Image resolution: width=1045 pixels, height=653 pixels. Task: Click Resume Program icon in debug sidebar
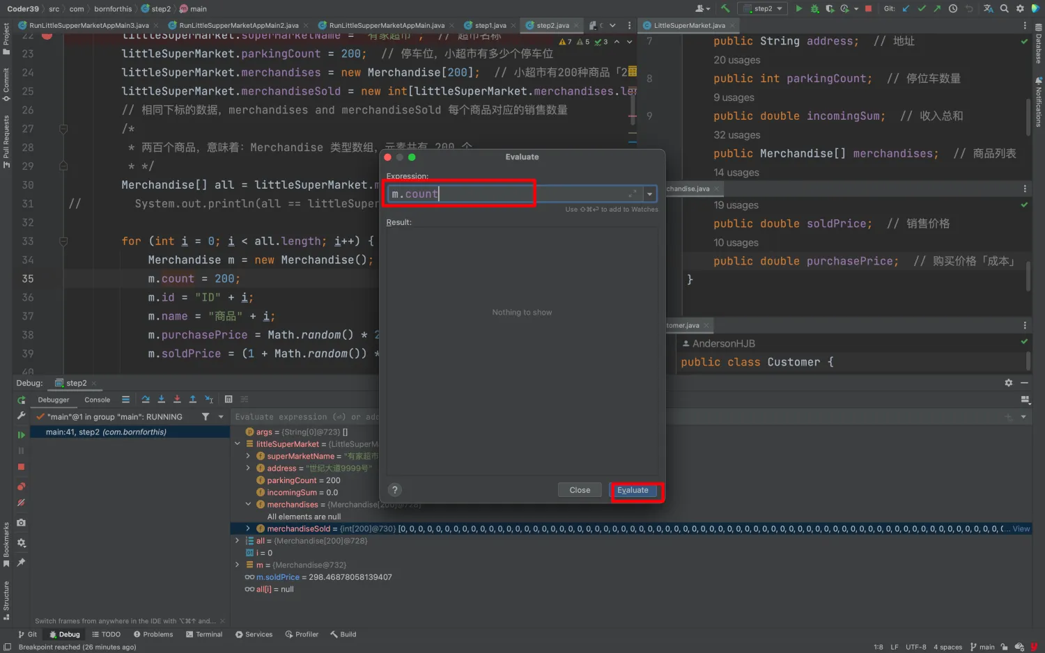tap(21, 434)
